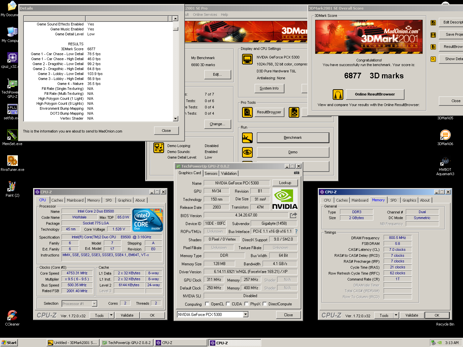Image resolution: width=463 pixels, height=347 pixels.
Task: Click the 3:13 AM system tray clock
Action: [452, 343]
